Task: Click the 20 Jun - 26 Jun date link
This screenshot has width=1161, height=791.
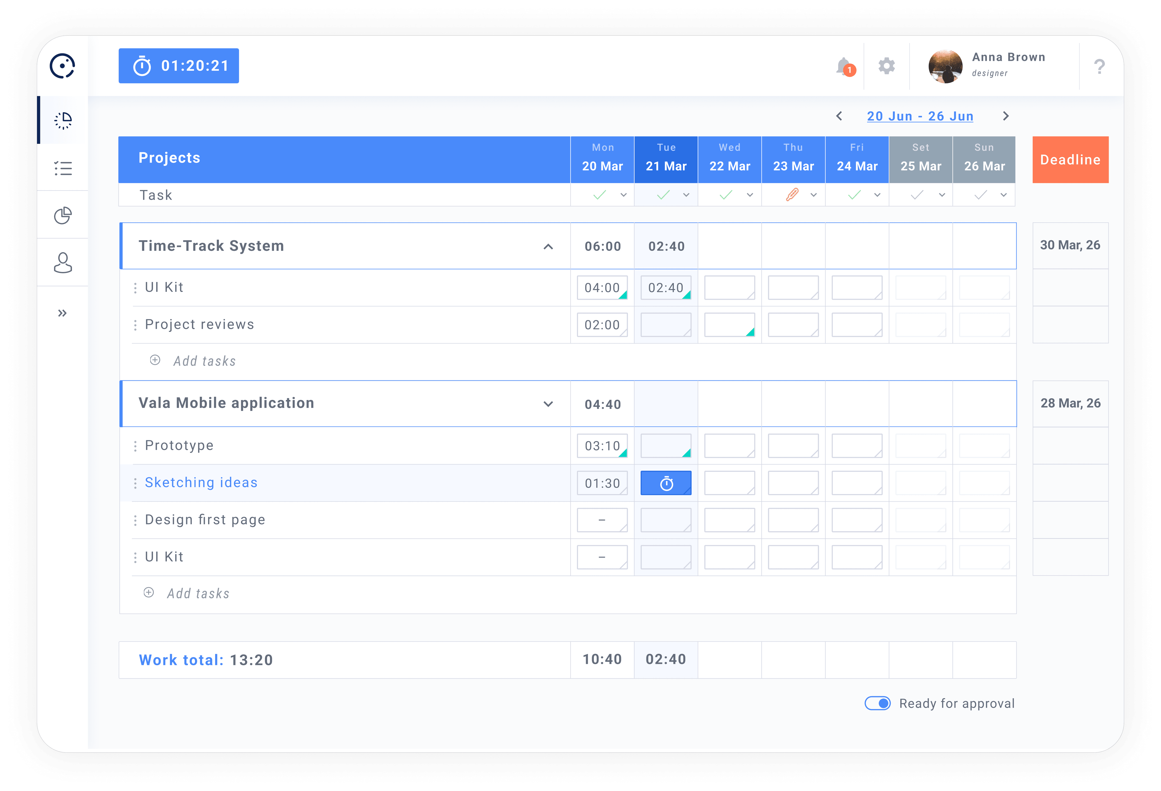Action: coord(920,116)
